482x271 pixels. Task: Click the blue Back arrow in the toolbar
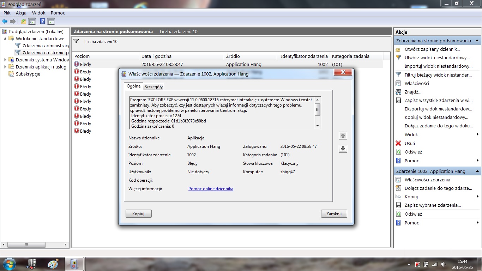tap(5, 21)
